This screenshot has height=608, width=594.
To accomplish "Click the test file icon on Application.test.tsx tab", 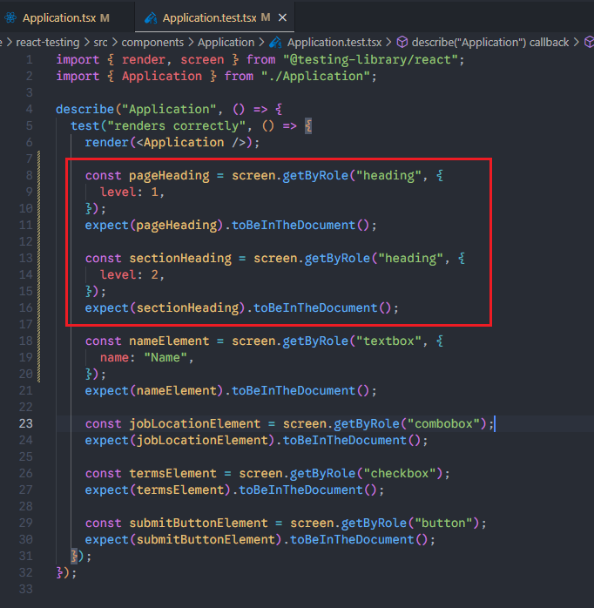I will click(x=151, y=17).
